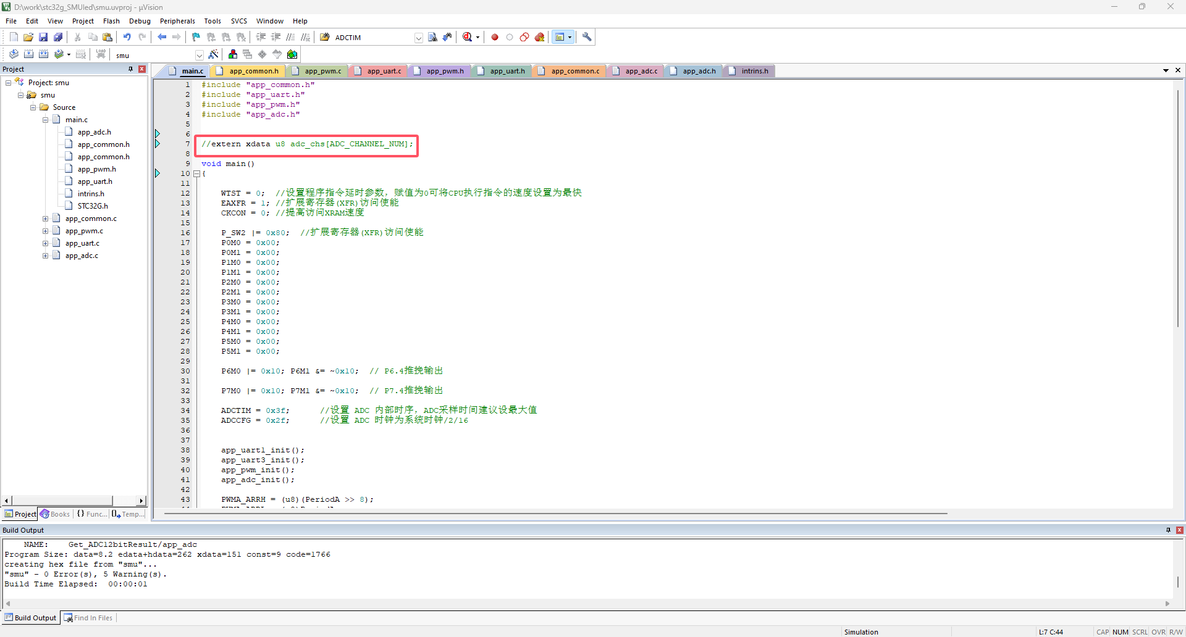Toggle the Project panel auto-hide pin
The width and height of the screenshot is (1186, 637).
[x=130, y=69]
